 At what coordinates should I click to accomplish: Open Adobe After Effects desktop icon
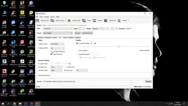[x=4, y=91]
